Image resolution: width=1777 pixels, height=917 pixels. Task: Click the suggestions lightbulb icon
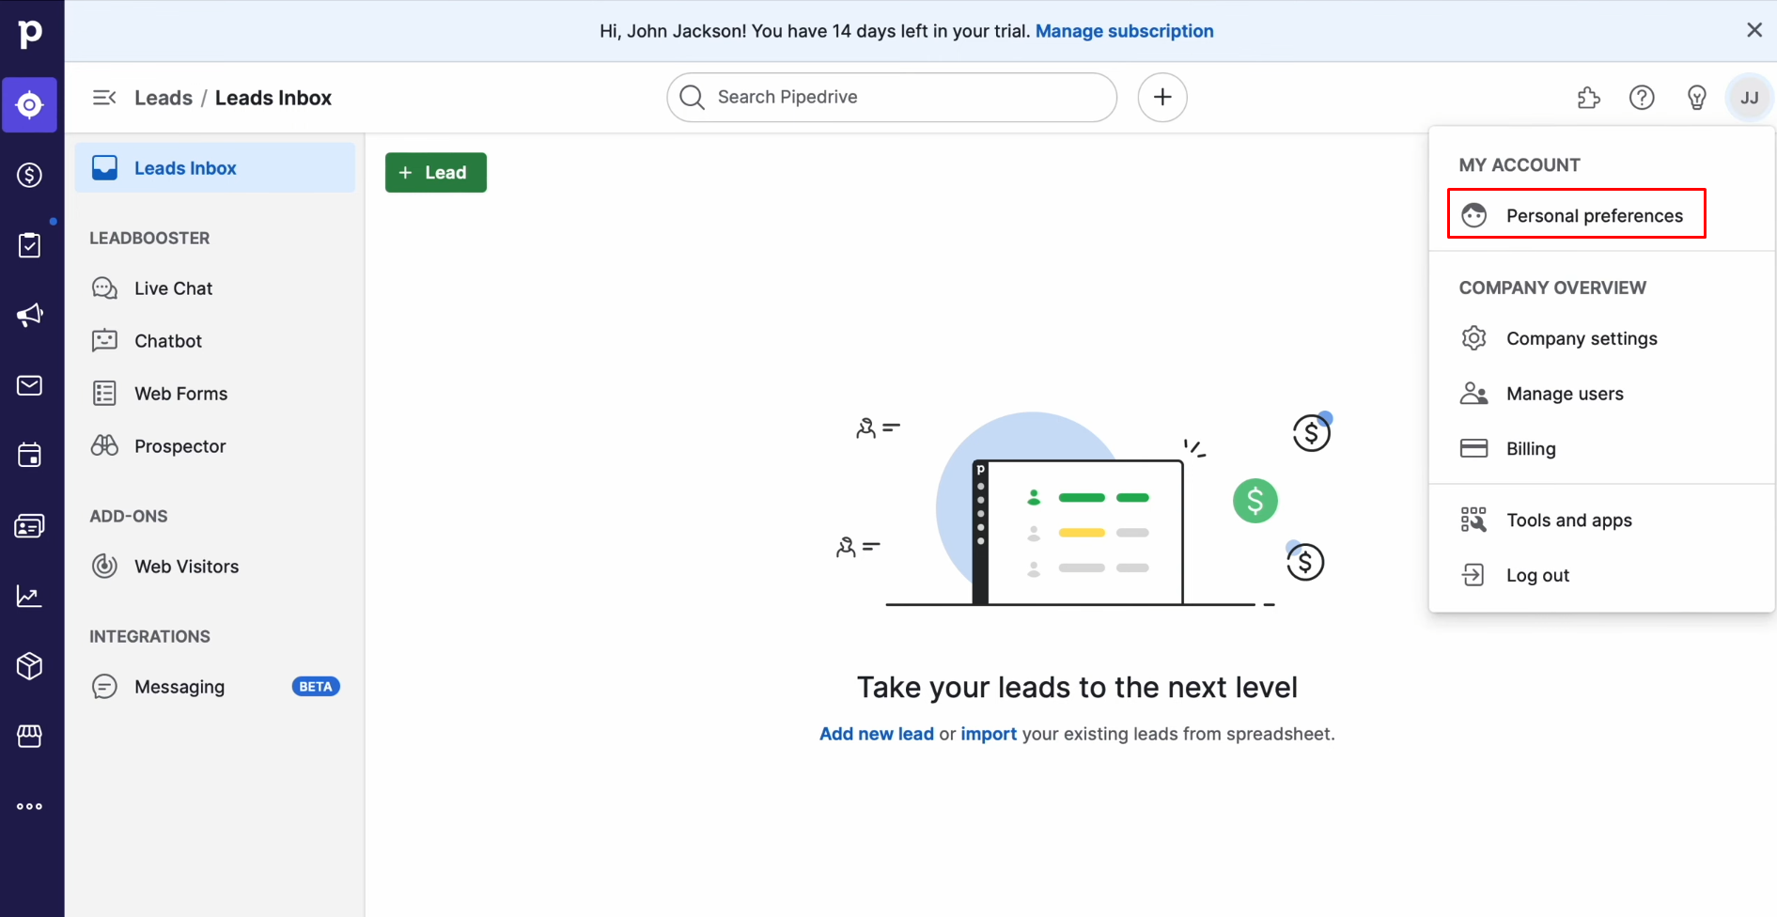coord(1696,97)
